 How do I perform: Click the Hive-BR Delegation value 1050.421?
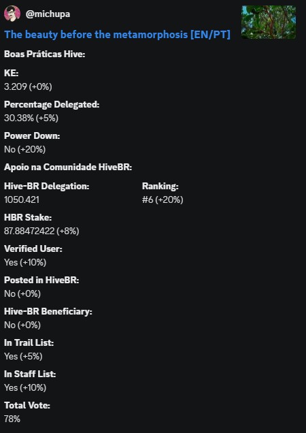pyautogui.click(x=22, y=199)
